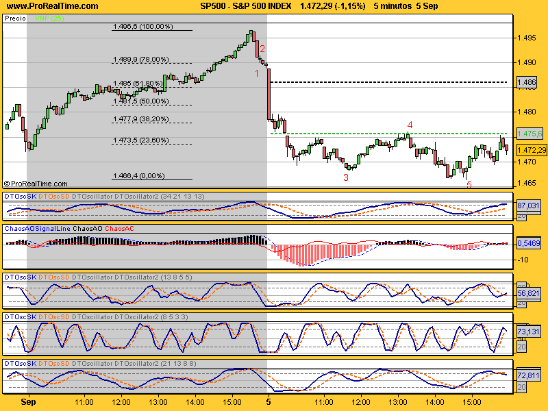This screenshot has width=548, height=411.
Task: Click the 1.481,5 (50,00%) Fibonacci level
Action: click(x=140, y=101)
